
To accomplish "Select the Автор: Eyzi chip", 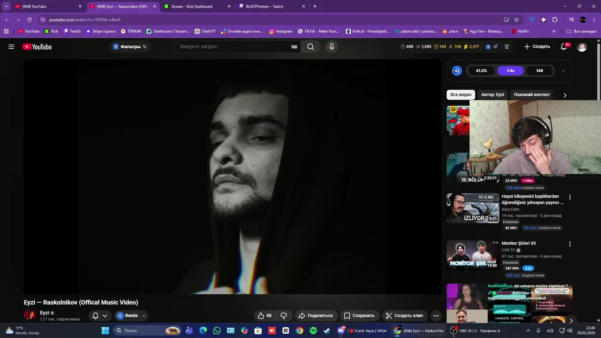I will point(493,94).
